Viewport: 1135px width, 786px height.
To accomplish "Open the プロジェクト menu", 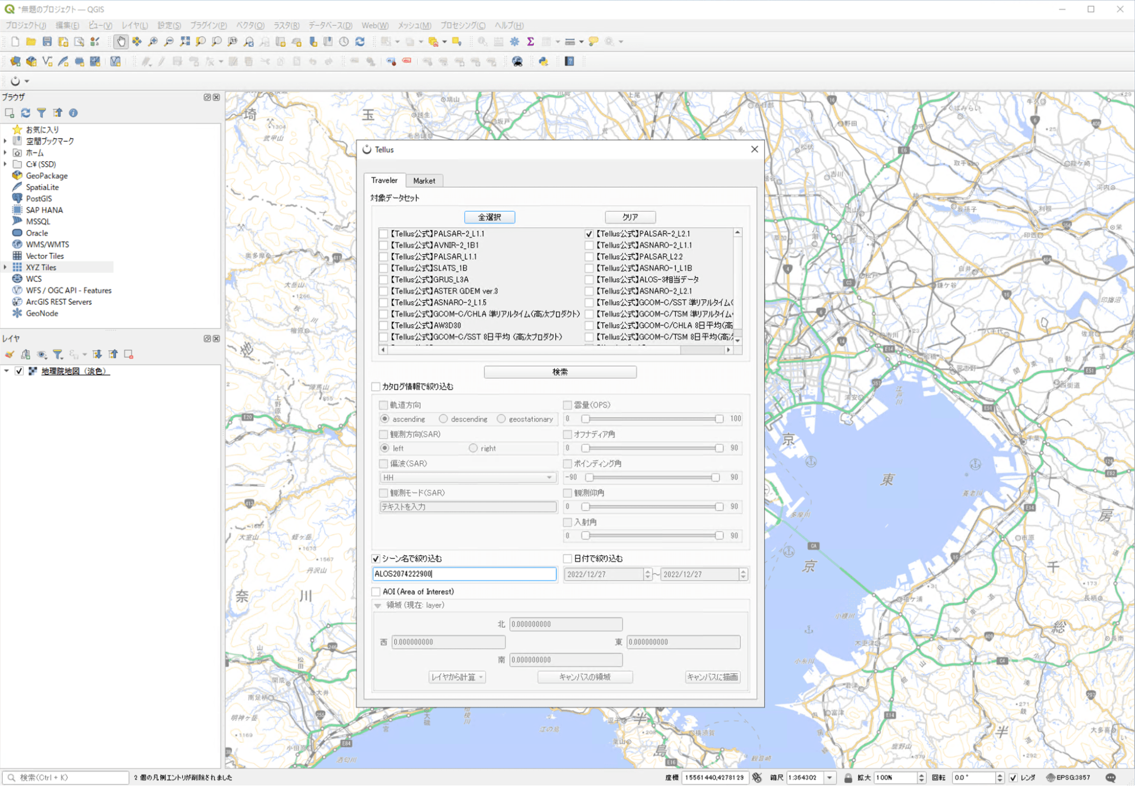I will click(x=26, y=26).
